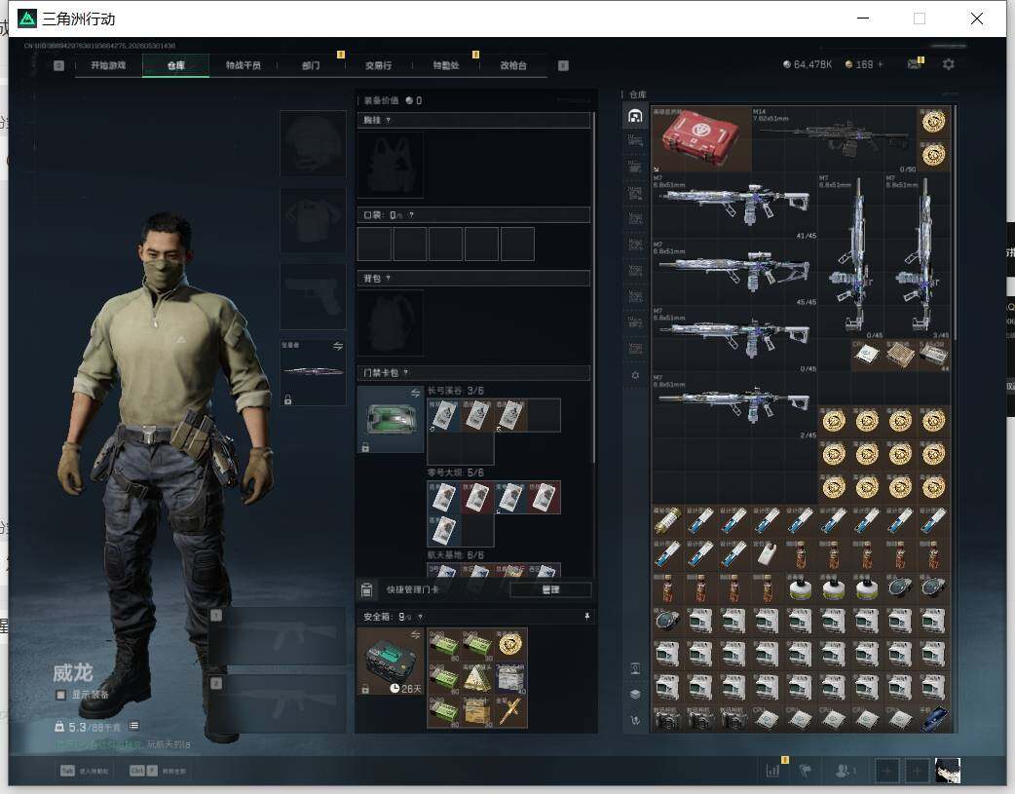Image resolution: width=1015 pixels, height=794 pixels.
Task: Click swap icon on keycard pack
Action: tap(415, 394)
